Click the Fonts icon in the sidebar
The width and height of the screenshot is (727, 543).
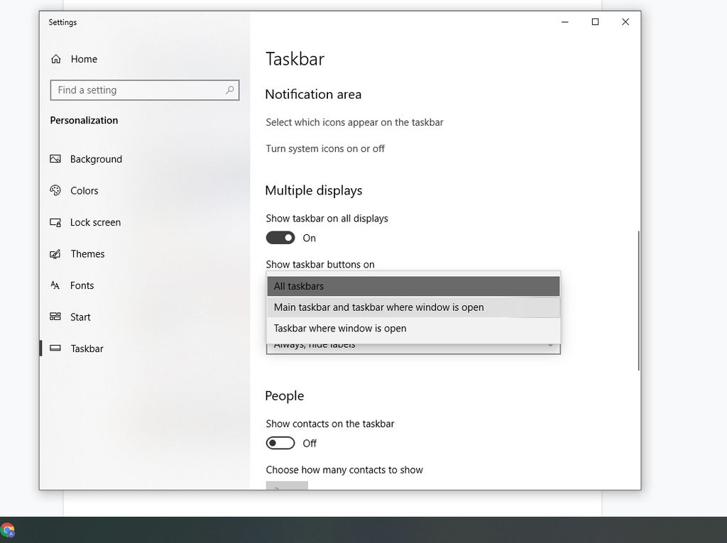point(55,285)
